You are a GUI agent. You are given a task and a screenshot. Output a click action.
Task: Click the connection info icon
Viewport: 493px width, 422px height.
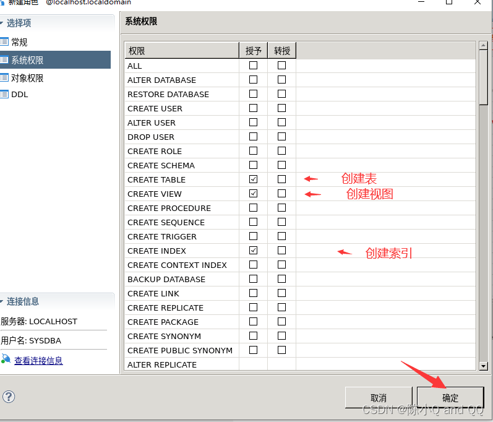[x=6, y=359]
